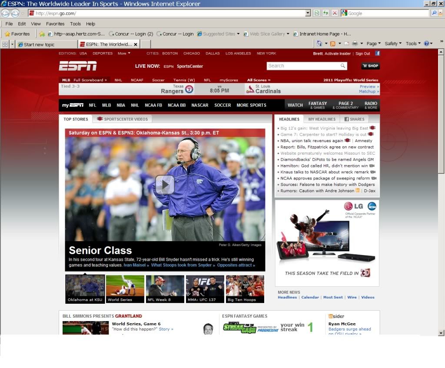Open the Page menu dropdown
Screen dimensions: 445x368
pos(373,43)
